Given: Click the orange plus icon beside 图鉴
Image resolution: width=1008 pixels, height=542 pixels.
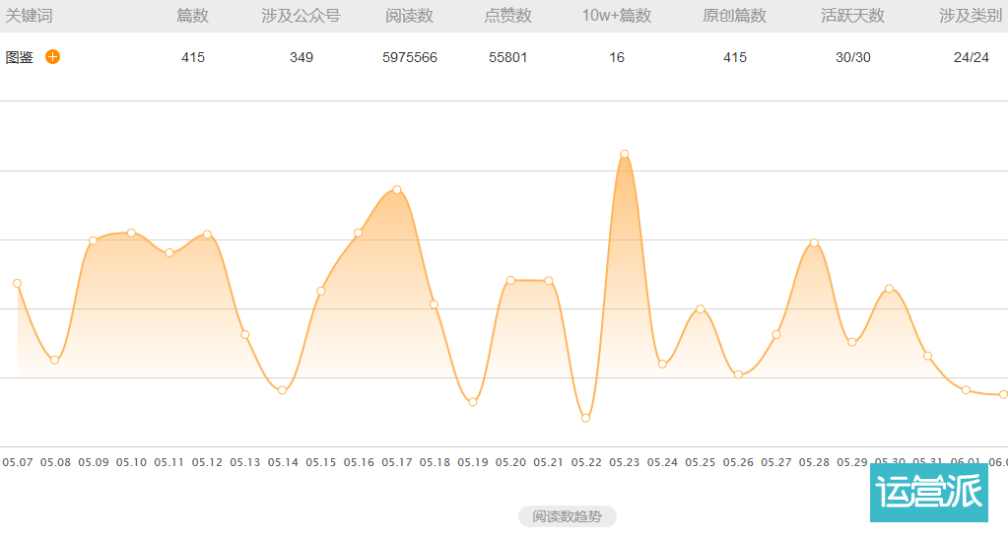Looking at the screenshot, I should 52,56.
